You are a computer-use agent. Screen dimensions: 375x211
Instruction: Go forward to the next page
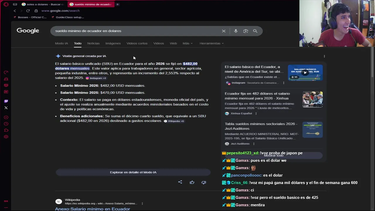click(21, 11)
